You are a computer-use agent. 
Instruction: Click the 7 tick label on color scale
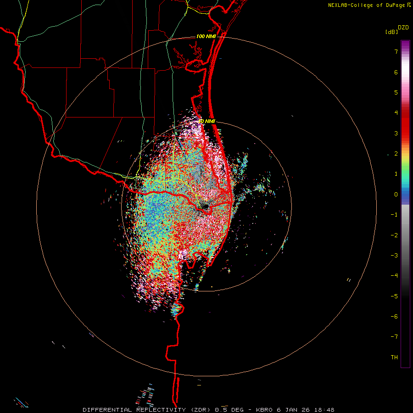(396, 51)
